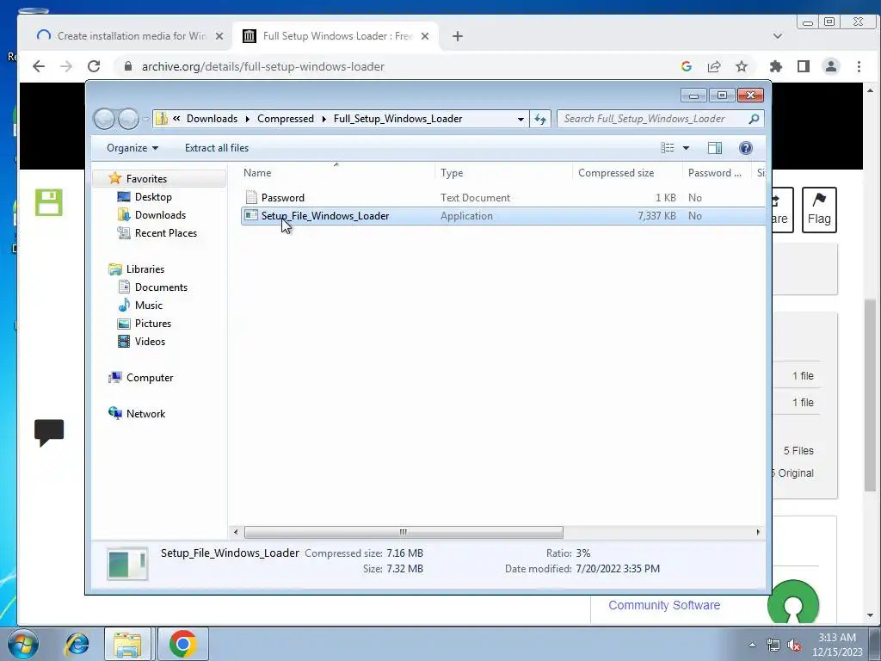
Task: Open Videos library
Action: (150, 341)
